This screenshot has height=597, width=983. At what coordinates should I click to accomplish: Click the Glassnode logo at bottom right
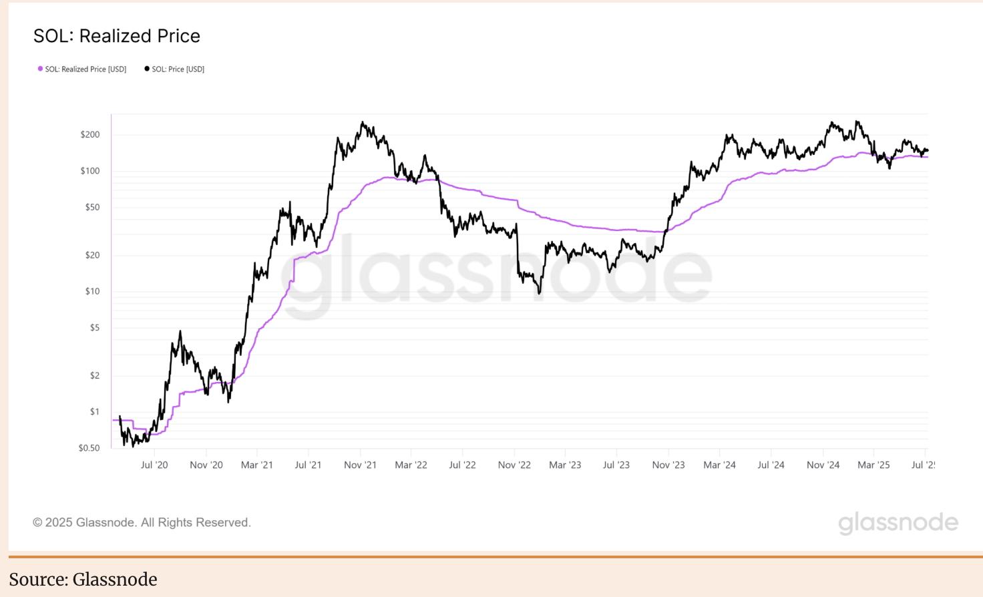coord(898,523)
